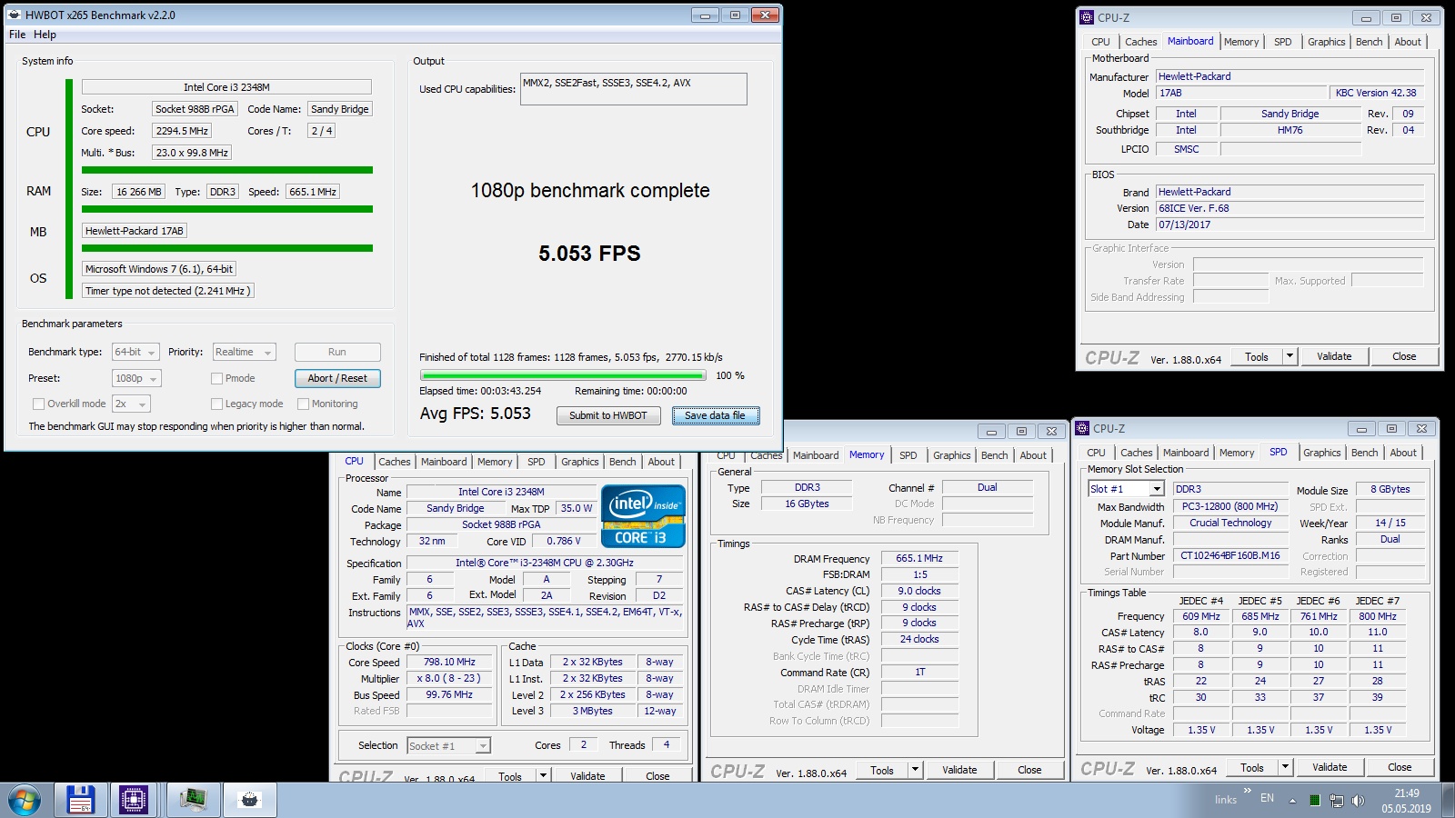The height and width of the screenshot is (818, 1455).
Task: Open the Preset 1080p dropdown
Action: click(x=136, y=378)
